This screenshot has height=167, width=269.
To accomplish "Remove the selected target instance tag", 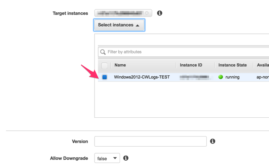I will (x=147, y=13).
